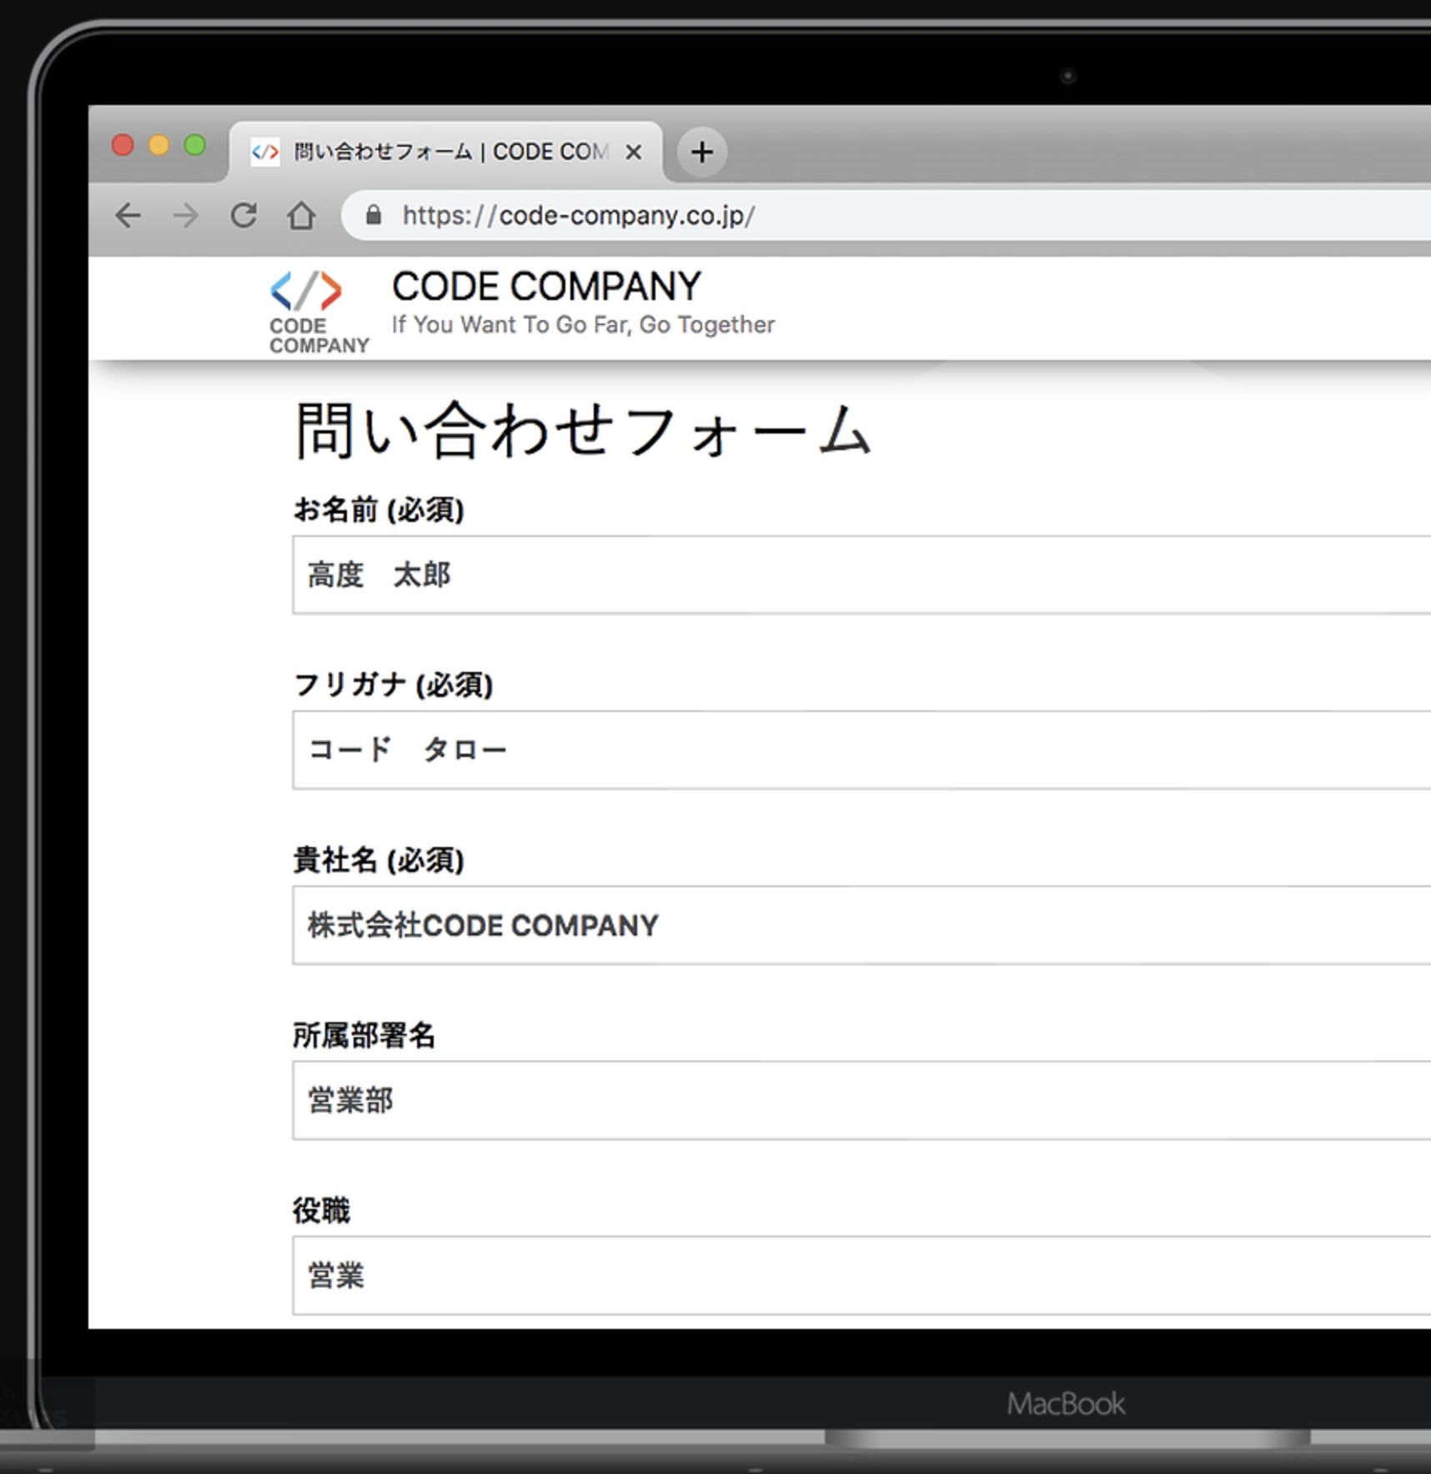
Task: Click the フリガナ input field
Action: click(x=861, y=750)
